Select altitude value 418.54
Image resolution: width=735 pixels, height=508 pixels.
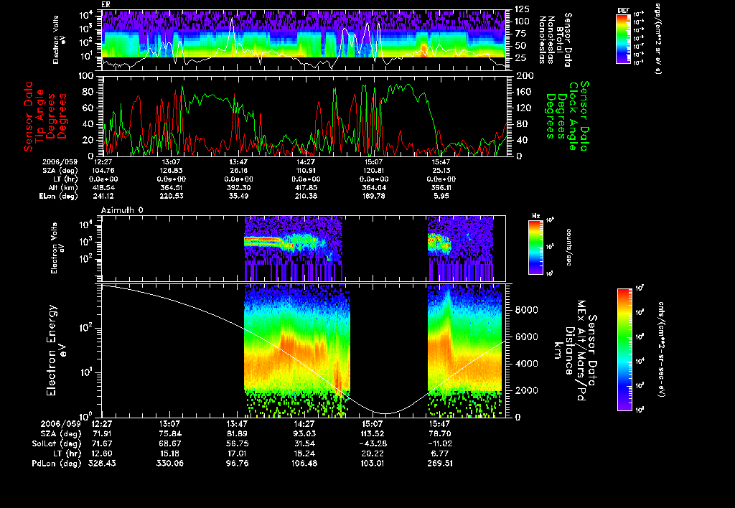[x=103, y=188]
